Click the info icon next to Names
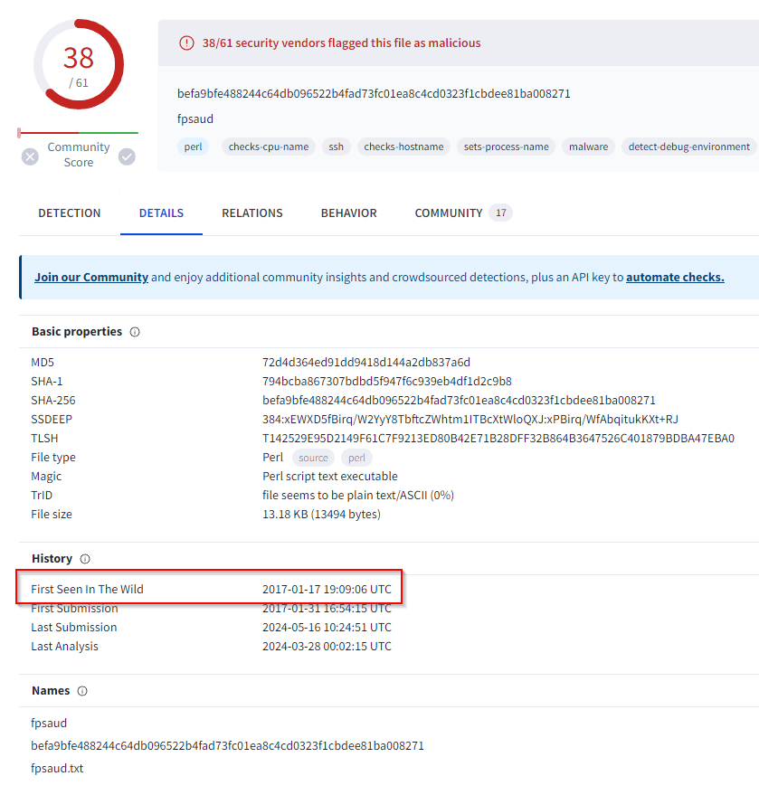The image size is (759, 795). tap(82, 691)
